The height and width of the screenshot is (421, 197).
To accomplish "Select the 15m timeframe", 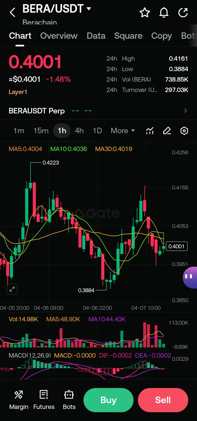I will [41, 131].
